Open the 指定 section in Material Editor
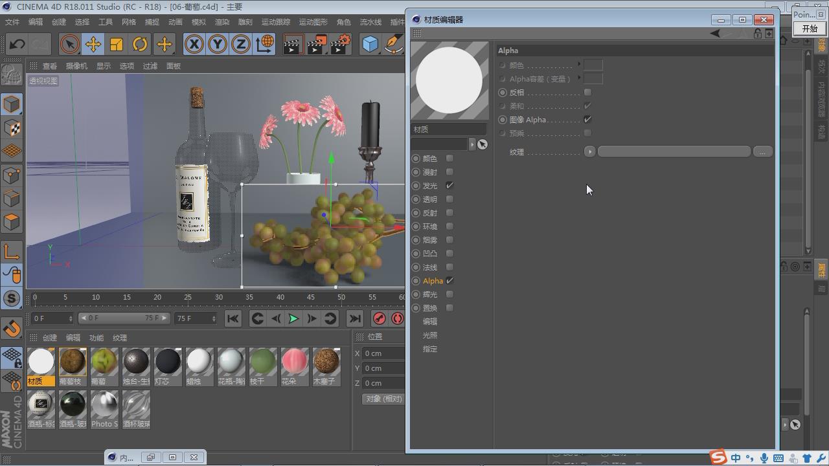The height and width of the screenshot is (466, 829). pos(430,349)
